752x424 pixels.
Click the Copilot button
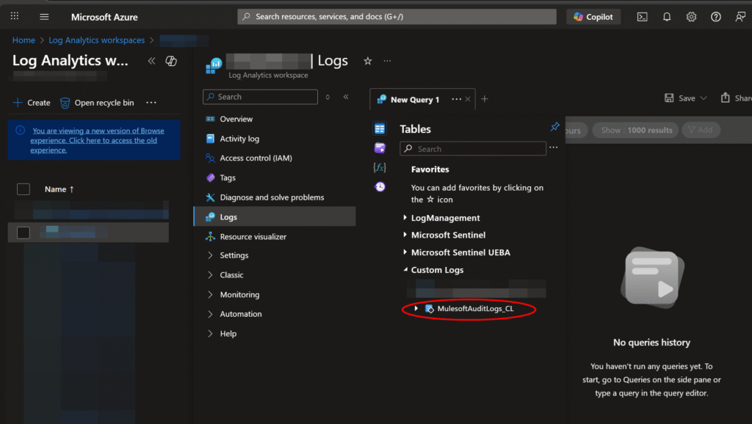coord(593,17)
